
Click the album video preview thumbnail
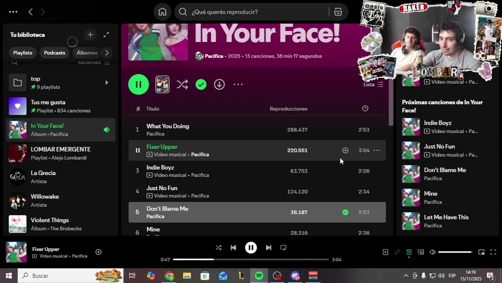pos(162,84)
